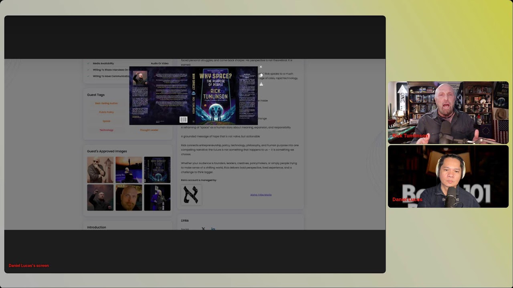This screenshot has height=288, width=513.
Task: Copy the enlarged book cover image
Action: click(261, 75)
